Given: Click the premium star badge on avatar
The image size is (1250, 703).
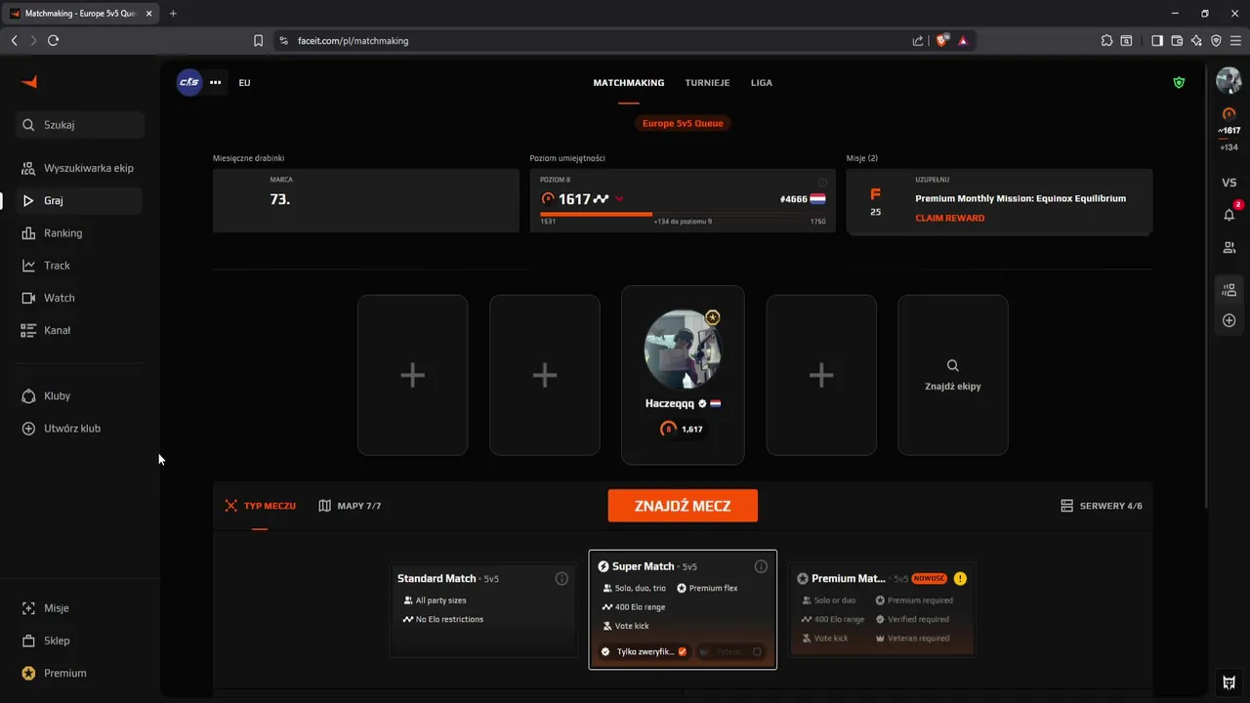Looking at the screenshot, I should click(x=713, y=317).
